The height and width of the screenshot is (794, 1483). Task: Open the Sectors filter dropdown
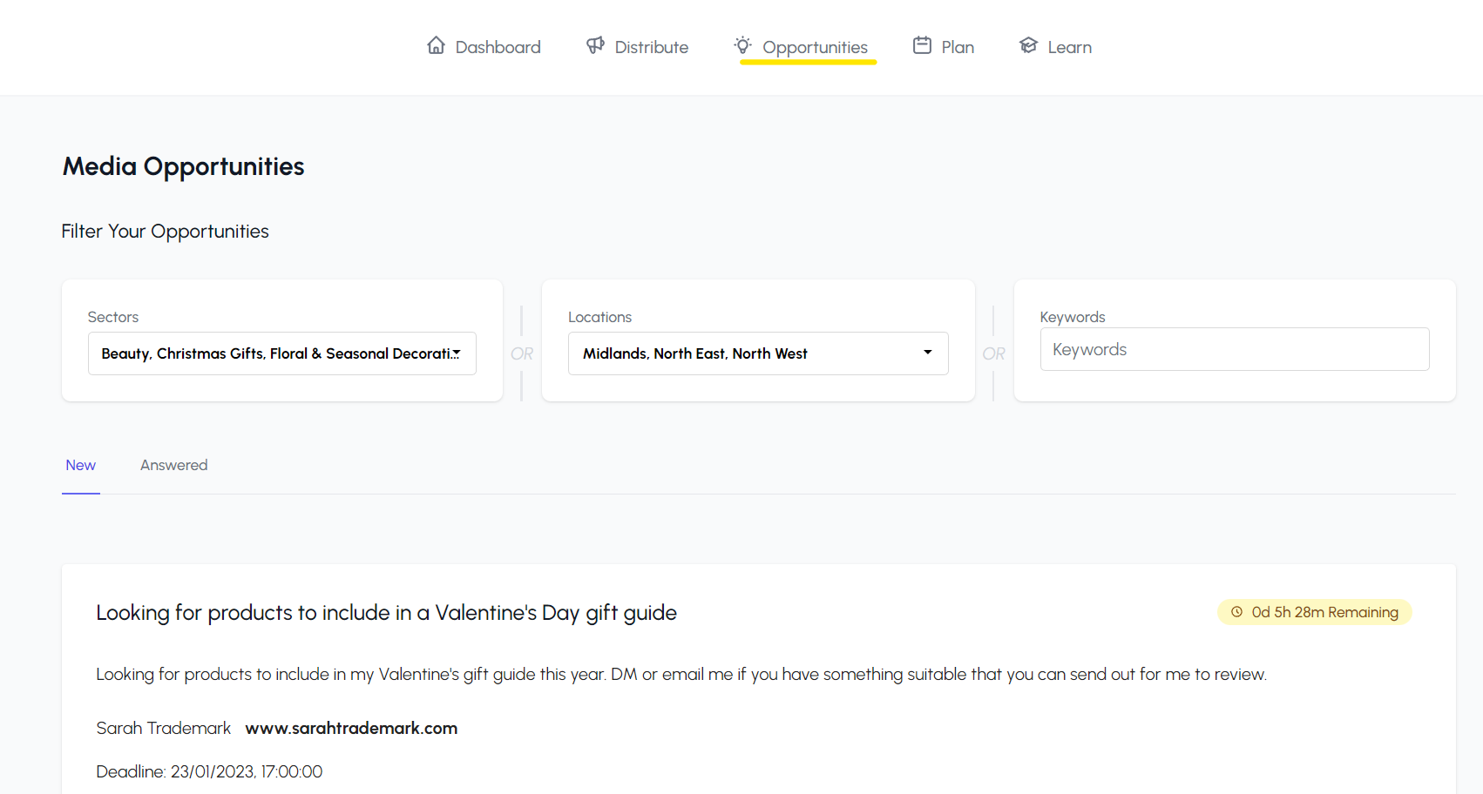(281, 353)
